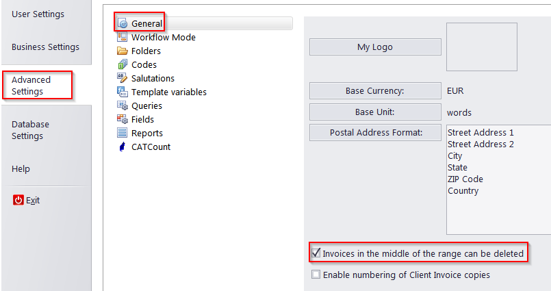Click the CATCount cat icon
Viewport: 551px width, 291px height.
[122, 147]
